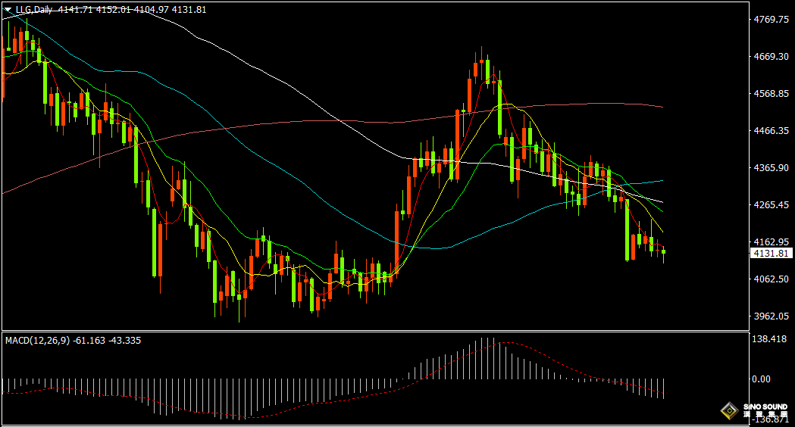Image resolution: width=795 pixels, height=427 pixels.
Task: Click the Sino Sound watermark text
Action: tap(765, 410)
